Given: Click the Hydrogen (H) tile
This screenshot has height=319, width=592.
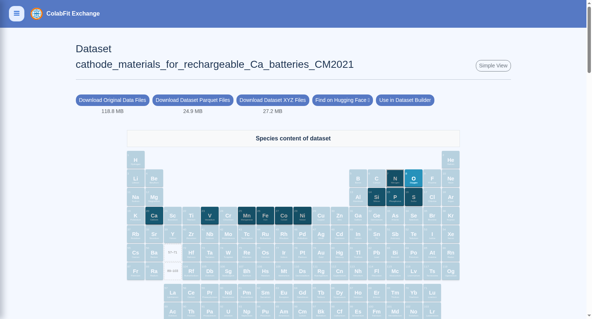Looking at the screenshot, I should [136, 160].
